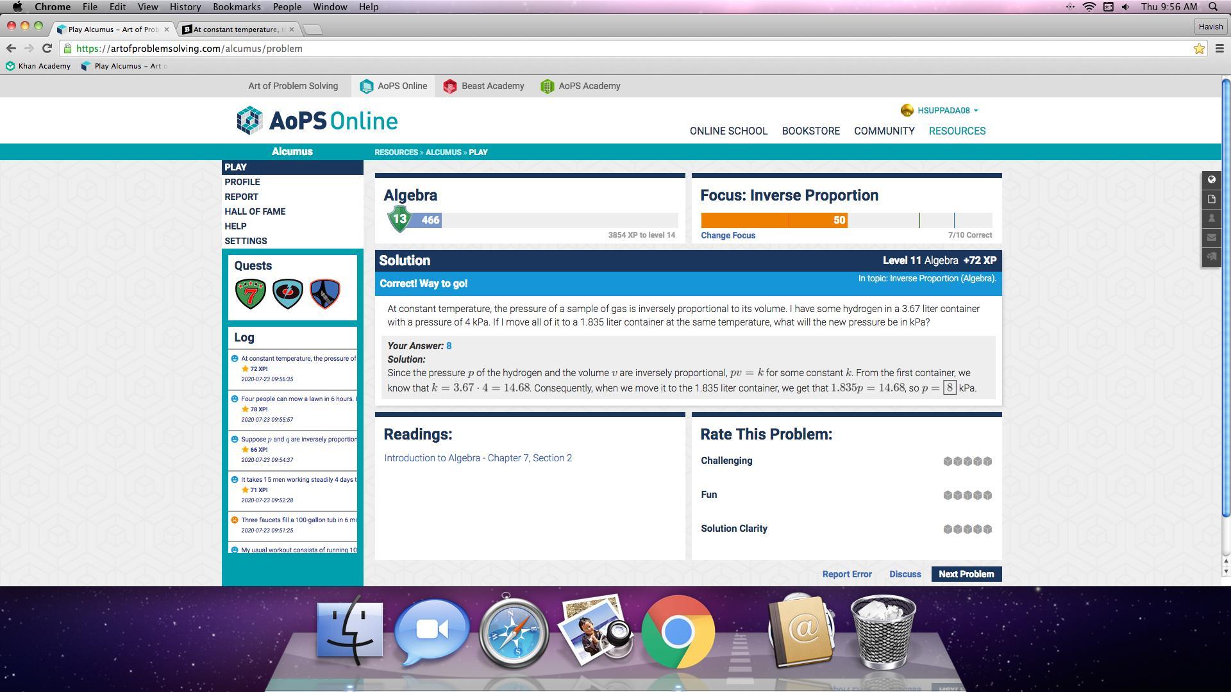The width and height of the screenshot is (1231, 692).
Task: Click the globe icon in right sidebar
Action: pyautogui.click(x=1211, y=180)
